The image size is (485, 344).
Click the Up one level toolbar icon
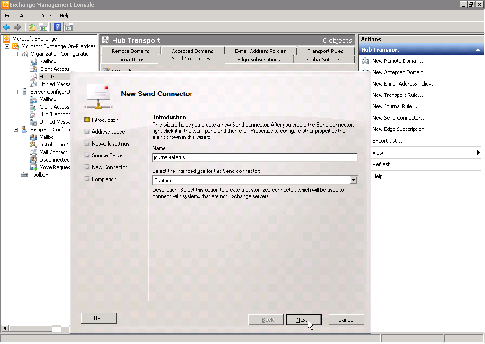(x=32, y=27)
